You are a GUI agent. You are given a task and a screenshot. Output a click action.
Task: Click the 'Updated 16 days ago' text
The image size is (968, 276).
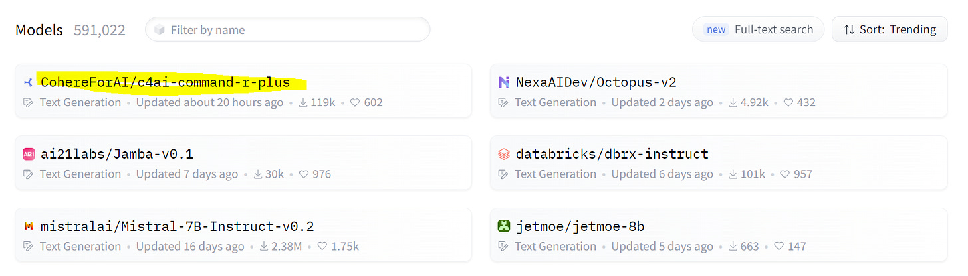coord(190,247)
